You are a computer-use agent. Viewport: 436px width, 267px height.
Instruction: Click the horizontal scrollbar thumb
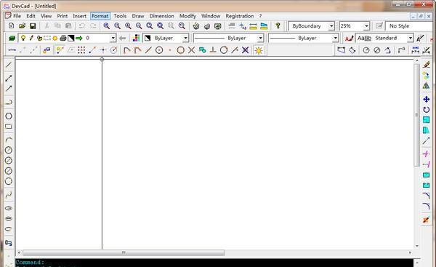[124, 252]
